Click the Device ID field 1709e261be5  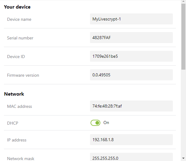(131, 56)
